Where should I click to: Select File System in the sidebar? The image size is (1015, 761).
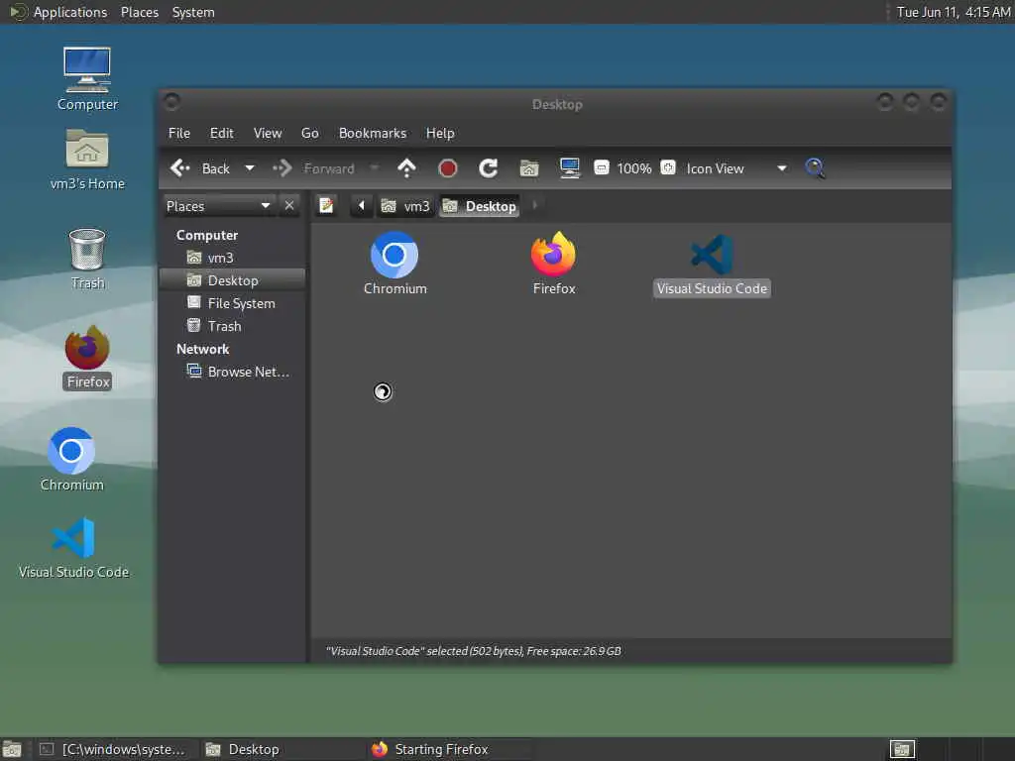click(232, 303)
